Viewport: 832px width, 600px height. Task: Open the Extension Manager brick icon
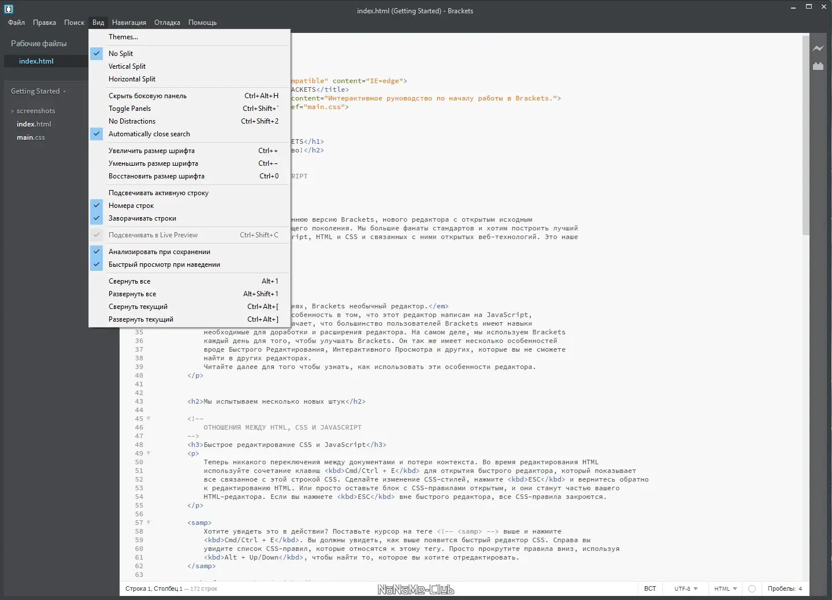coord(818,66)
